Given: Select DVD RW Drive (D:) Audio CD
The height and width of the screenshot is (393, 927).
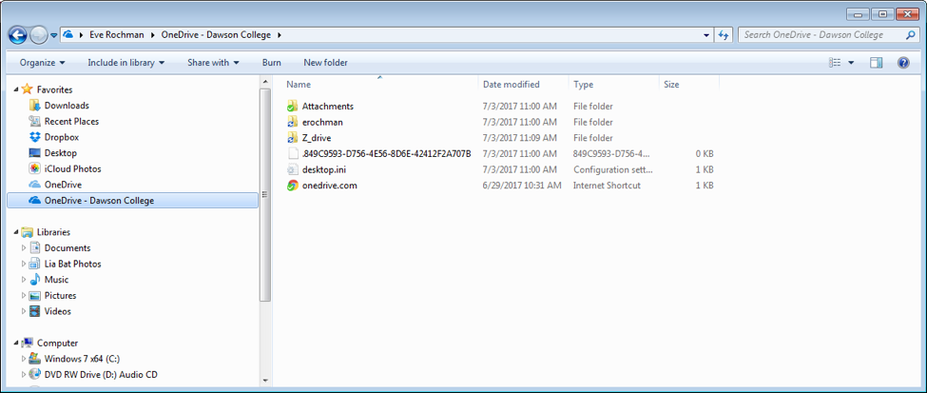Looking at the screenshot, I should pos(101,375).
